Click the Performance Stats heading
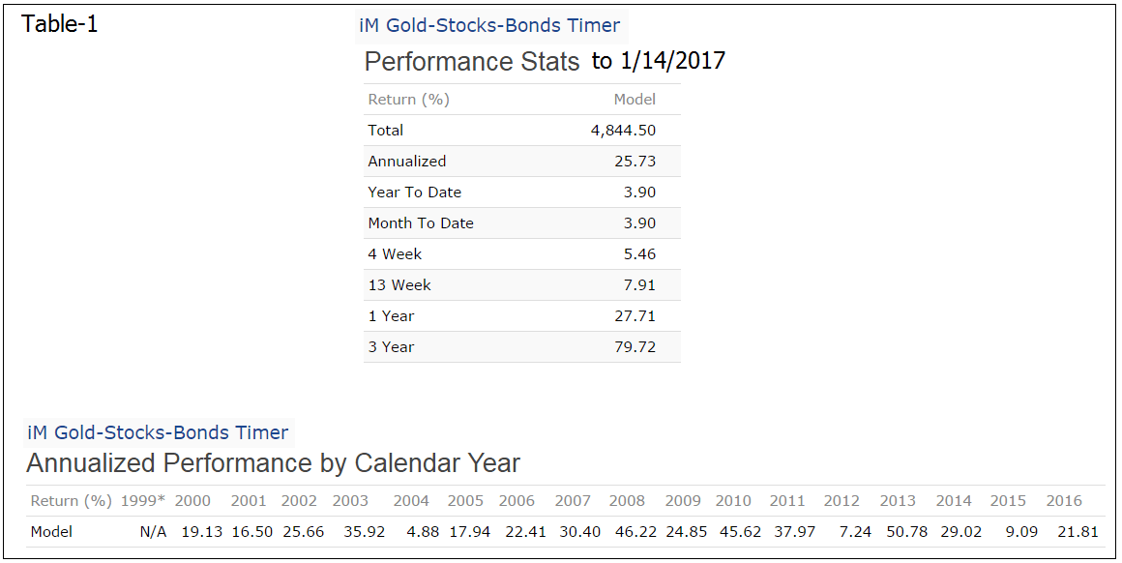Image resolution: width=1122 pixels, height=563 pixels. coord(472,62)
